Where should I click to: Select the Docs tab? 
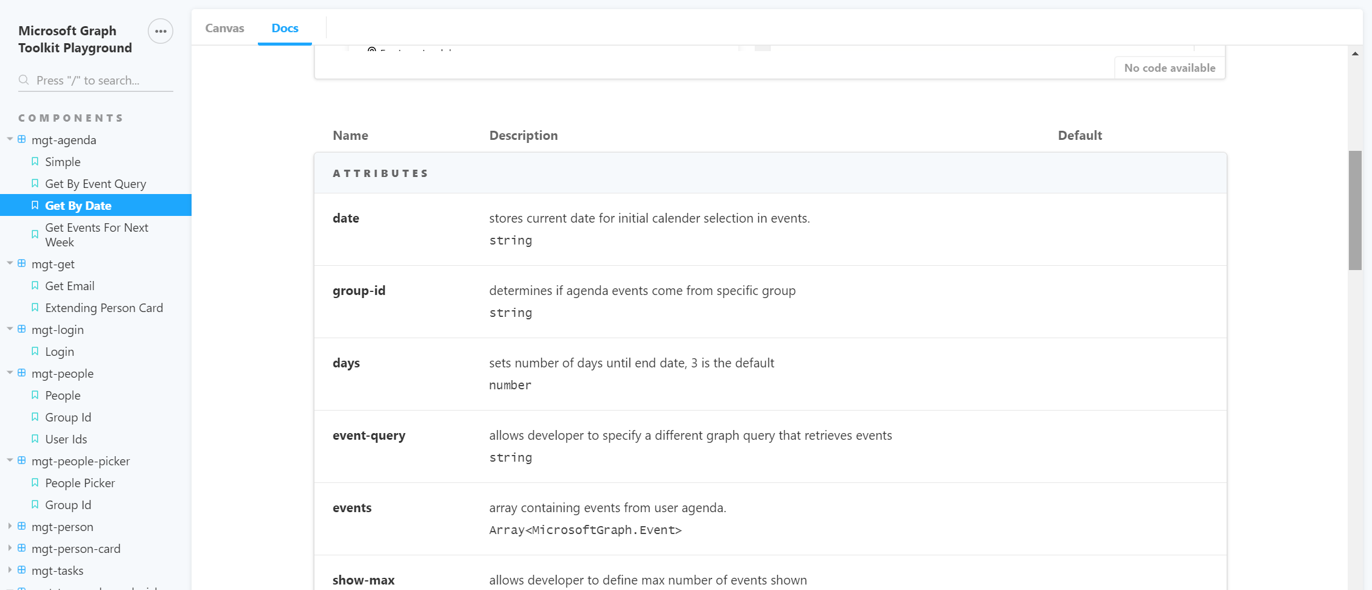285,28
